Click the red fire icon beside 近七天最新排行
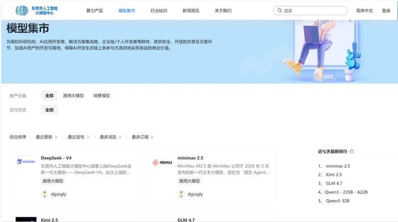The image size is (398, 222). pyautogui.click(x=351, y=151)
